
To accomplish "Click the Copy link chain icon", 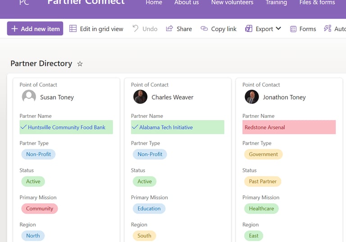I will (204, 29).
